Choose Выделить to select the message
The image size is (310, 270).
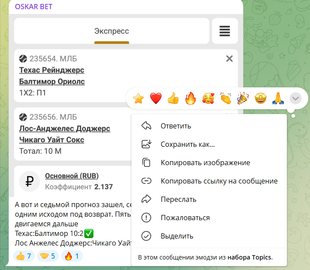pyautogui.click(x=177, y=236)
